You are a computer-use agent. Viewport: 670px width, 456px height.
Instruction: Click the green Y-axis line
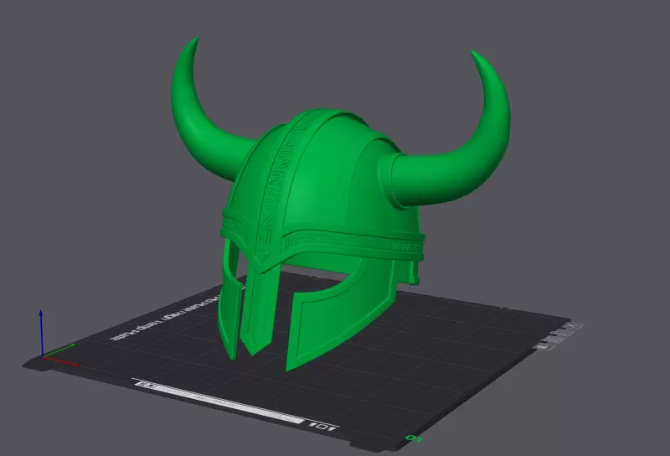[x=60, y=349]
